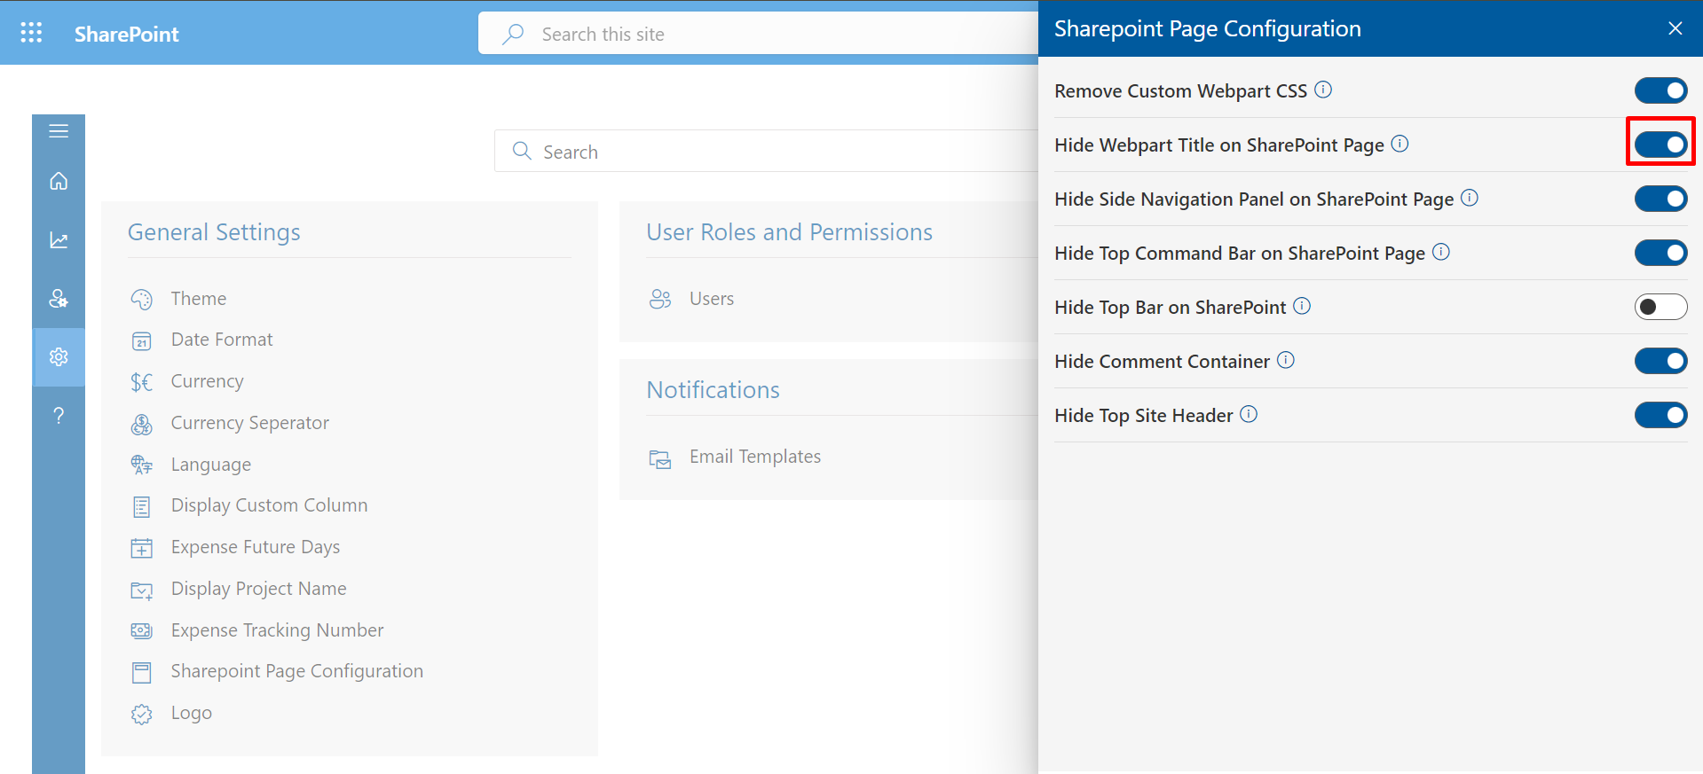The width and height of the screenshot is (1703, 774).
Task: Show info for Hide Webpart Title option
Action: point(1399,144)
